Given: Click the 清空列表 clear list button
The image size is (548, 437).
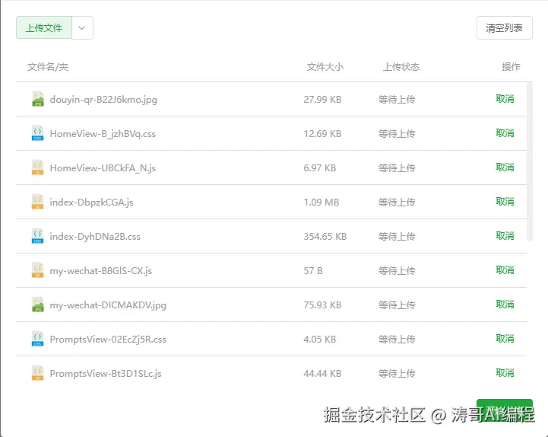Looking at the screenshot, I should pos(505,27).
